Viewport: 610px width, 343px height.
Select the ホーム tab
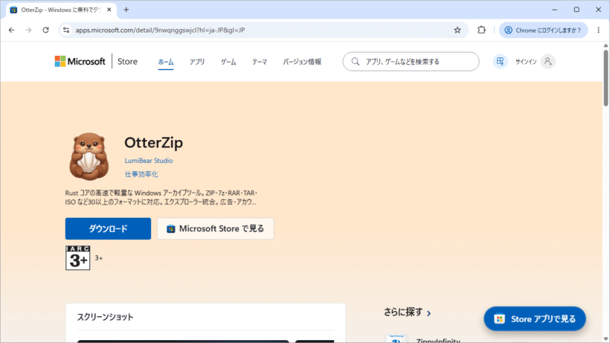pyautogui.click(x=166, y=62)
